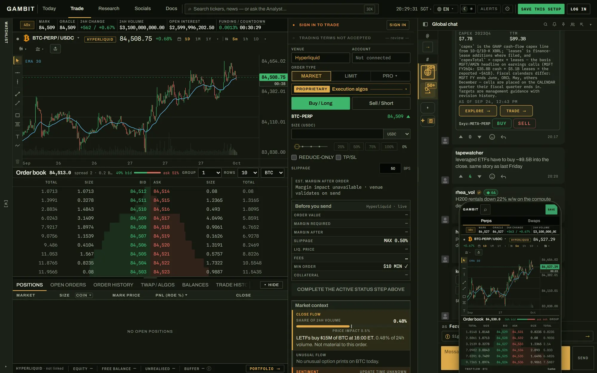Click SAVE THIS SETUP button
Viewport: 597px width, 373px height.
point(541,9)
